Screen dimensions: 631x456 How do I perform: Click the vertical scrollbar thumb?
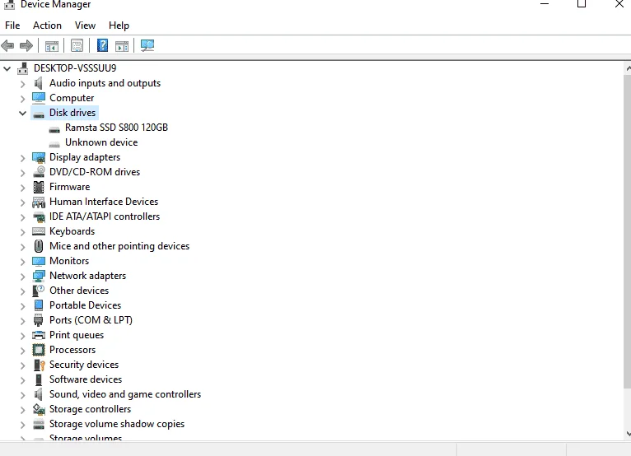(x=628, y=231)
